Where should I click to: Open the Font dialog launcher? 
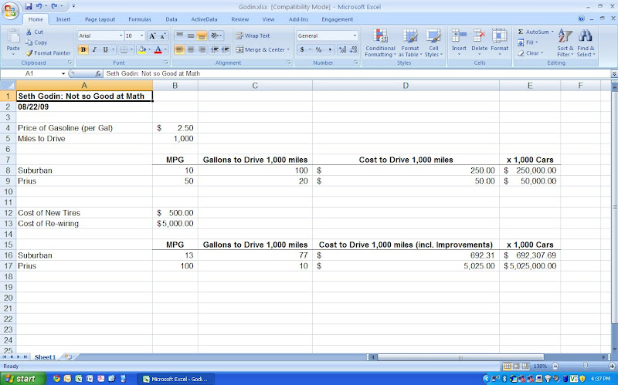pos(166,62)
